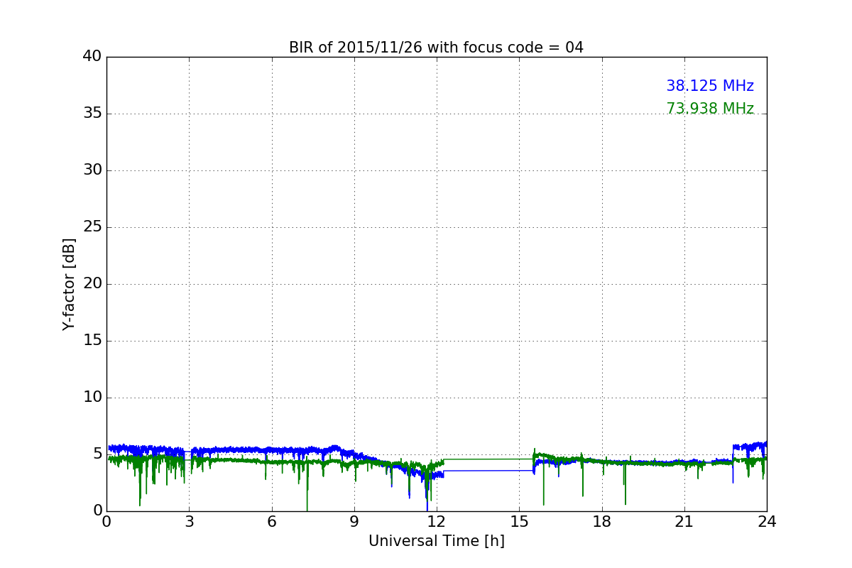This screenshot has height=568, width=852.
Task: Click x-axis tick label '12'
Action: click(437, 522)
